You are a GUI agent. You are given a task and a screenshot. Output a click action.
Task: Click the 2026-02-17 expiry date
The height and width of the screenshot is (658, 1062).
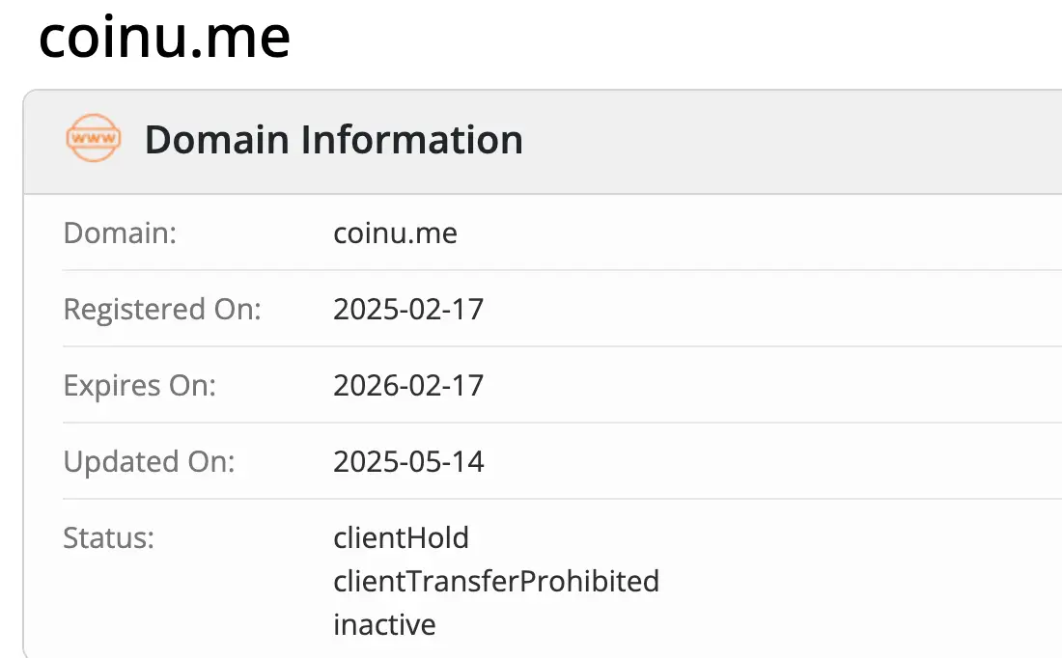point(408,386)
